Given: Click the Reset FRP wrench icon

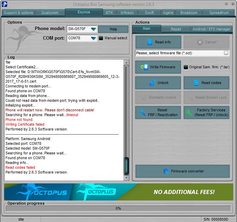Looking at the screenshot, I should tap(142, 112).
